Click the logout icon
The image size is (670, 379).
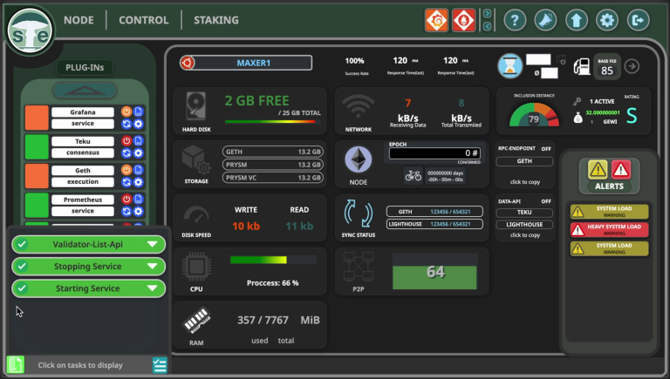638,20
